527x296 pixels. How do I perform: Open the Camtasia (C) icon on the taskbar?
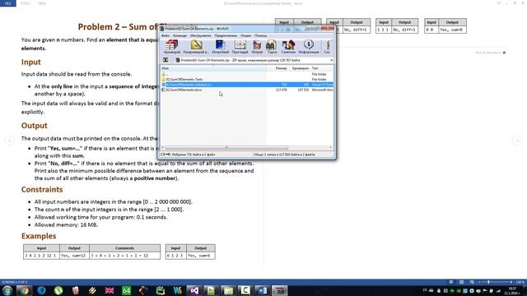click(245, 290)
